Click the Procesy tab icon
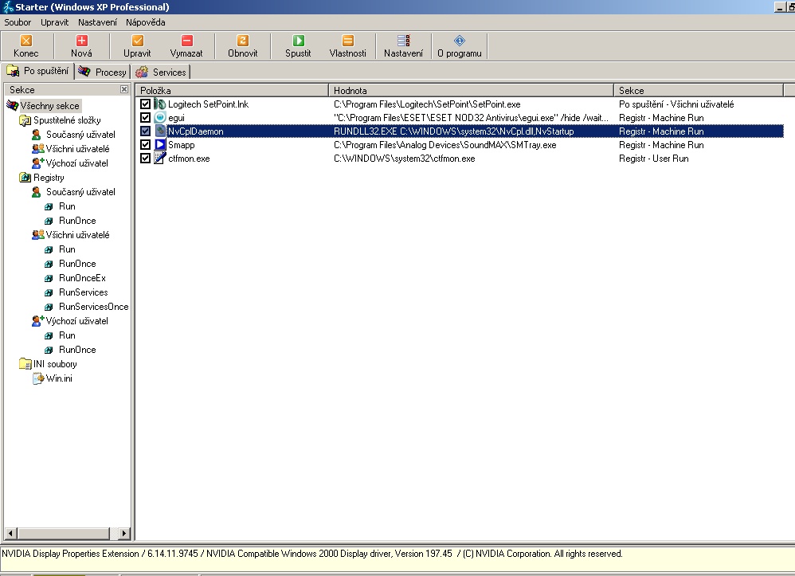 tap(84, 72)
